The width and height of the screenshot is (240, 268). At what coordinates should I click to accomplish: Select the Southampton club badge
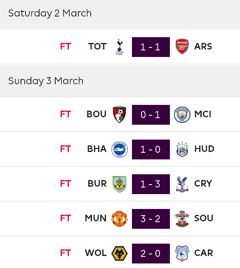(x=182, y=219)
